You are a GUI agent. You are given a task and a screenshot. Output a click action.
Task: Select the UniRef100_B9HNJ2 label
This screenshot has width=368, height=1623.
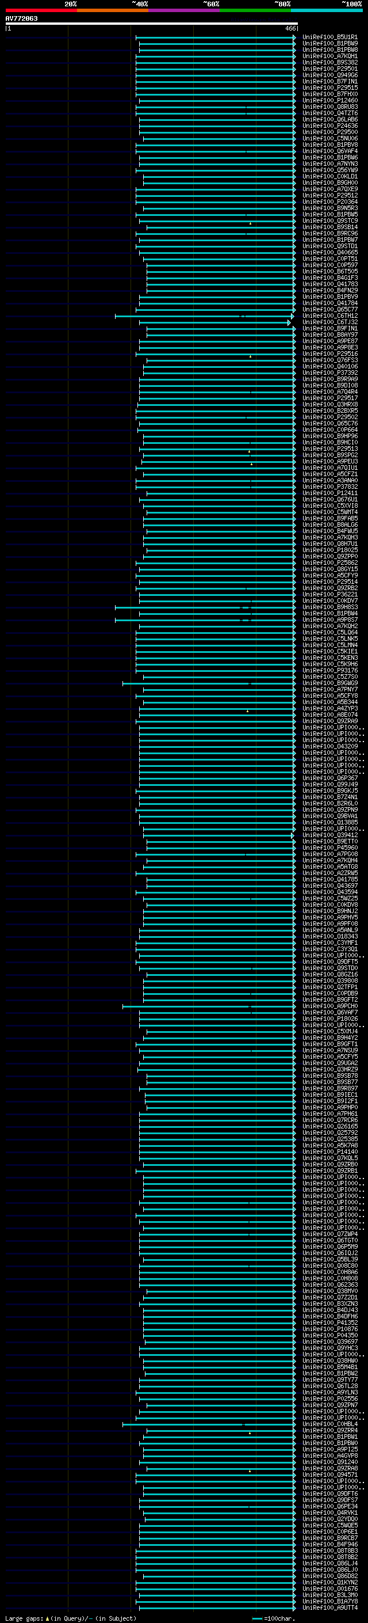click(x=329, y=911)
